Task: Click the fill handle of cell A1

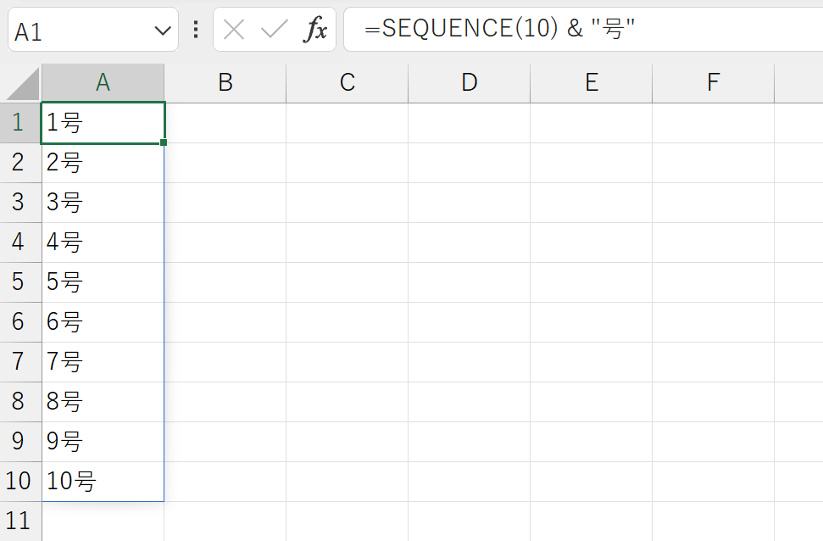Action: pyautogui.click(x=164, y=142)
